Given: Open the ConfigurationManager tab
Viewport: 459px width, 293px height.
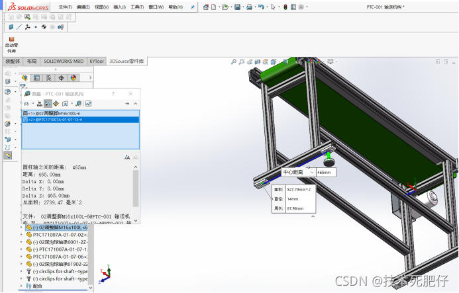Looking at the screenshot, I should (49, 78).
